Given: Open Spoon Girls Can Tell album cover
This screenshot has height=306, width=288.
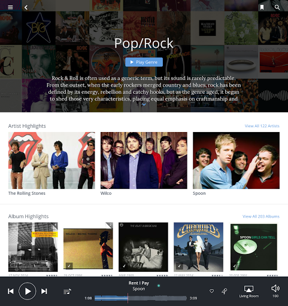Looking at the screenshot, I should [x=254, y=247].
